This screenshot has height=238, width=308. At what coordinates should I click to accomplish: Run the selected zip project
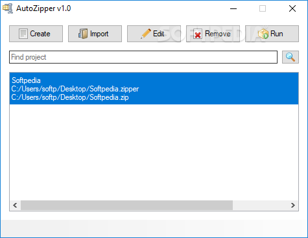click(x=272, y=34)
